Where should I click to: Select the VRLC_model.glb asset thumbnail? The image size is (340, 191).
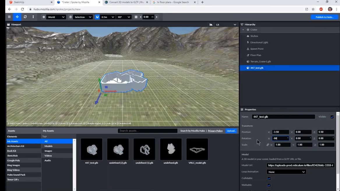tap(197, 149)
